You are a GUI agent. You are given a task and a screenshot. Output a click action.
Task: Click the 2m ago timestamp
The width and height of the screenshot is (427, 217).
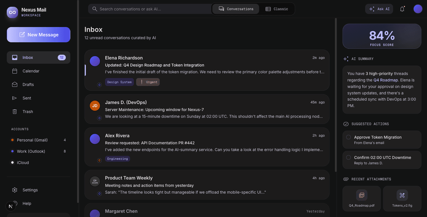point(319,58)
